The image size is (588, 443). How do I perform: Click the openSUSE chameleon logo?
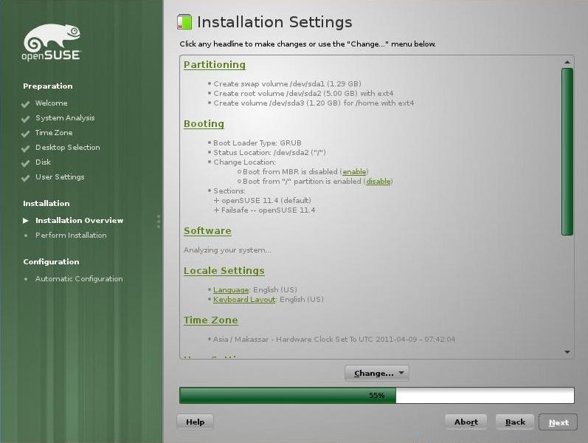click(x=52, y=42)
